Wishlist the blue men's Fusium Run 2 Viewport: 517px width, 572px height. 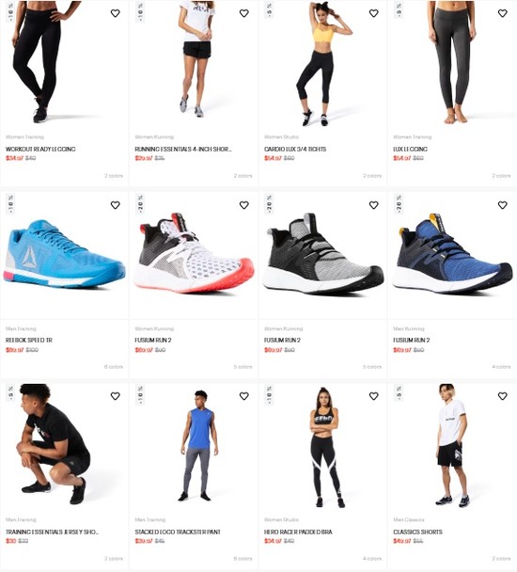(x=502, y=205)
